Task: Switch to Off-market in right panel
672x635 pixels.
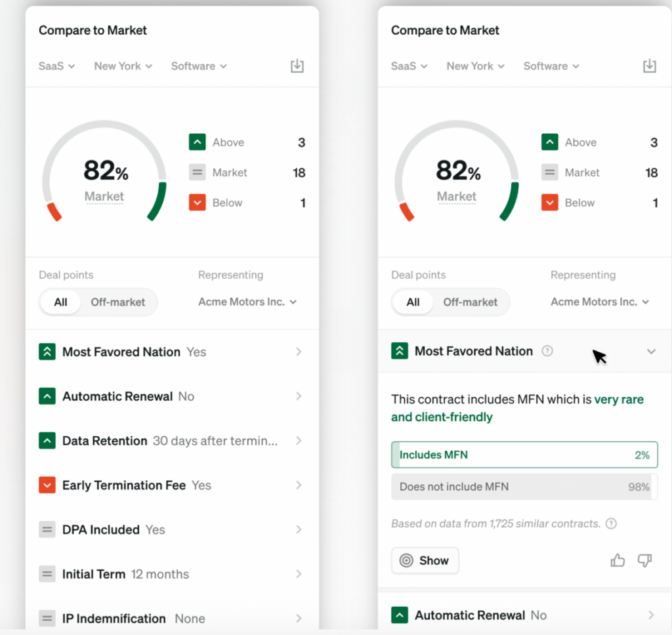Action: pos(471,302)
